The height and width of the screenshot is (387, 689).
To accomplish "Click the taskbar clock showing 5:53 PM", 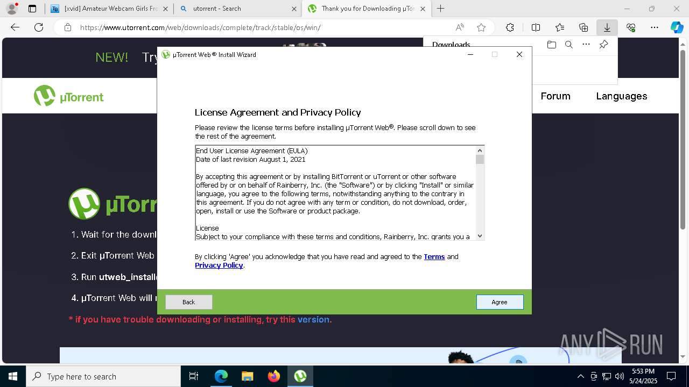I will (x=643, y=376).
